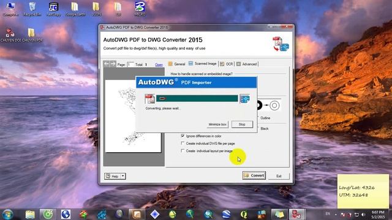
Task: Go to previous page with the left arrow
Action: tap(107, 64)
